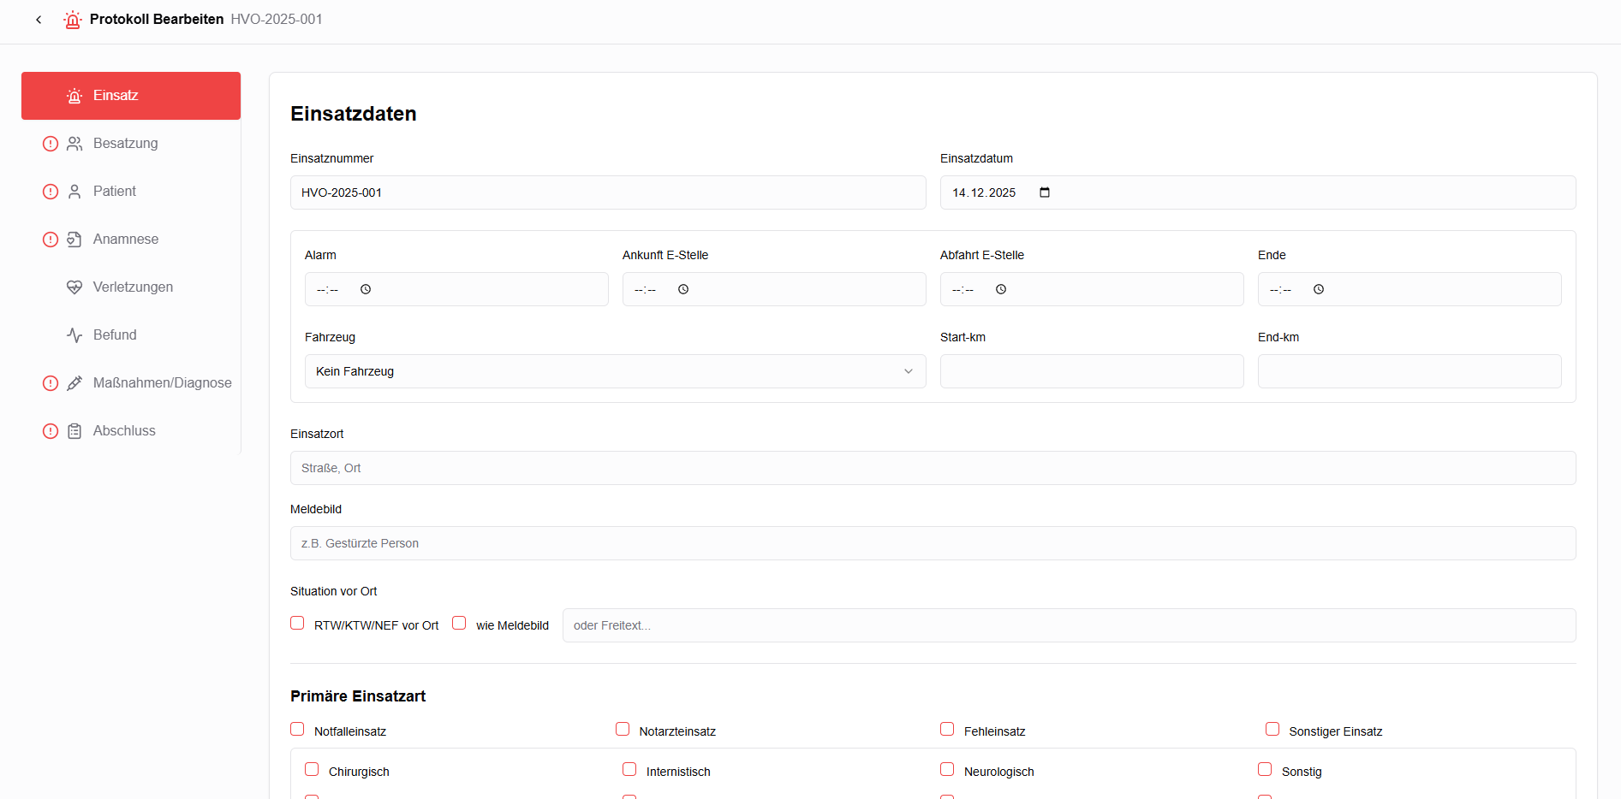This screenshot has width=1621, height=799.
Task: Open the Einsatzdatum calendar picker
Action: pyautogui.click(x=1044, y=192)
